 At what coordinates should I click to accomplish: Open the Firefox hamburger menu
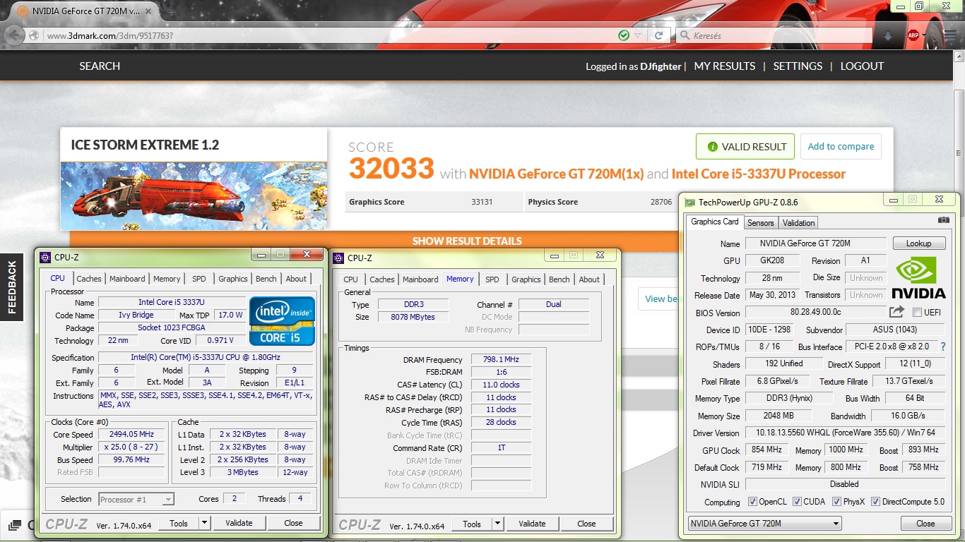point(949,35)
